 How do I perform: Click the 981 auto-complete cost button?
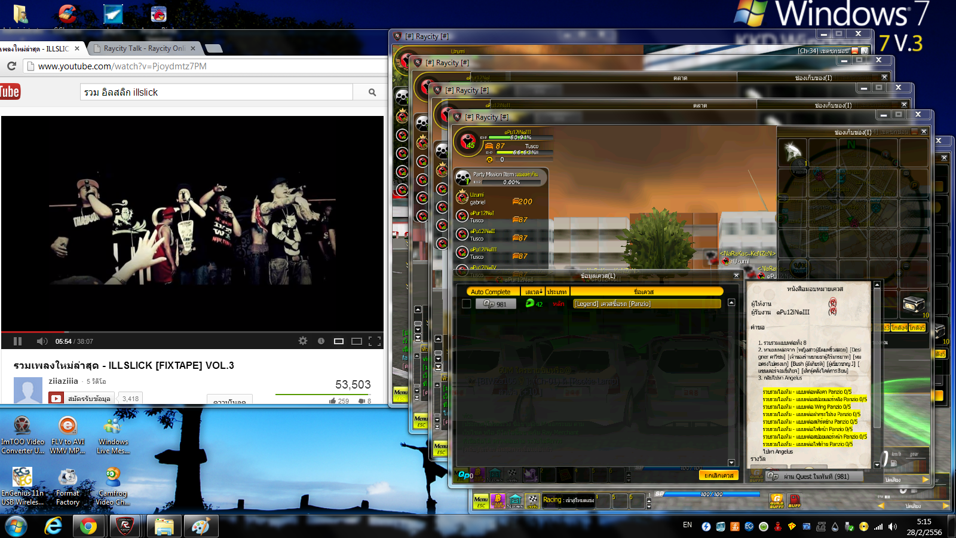coord(496,304)
